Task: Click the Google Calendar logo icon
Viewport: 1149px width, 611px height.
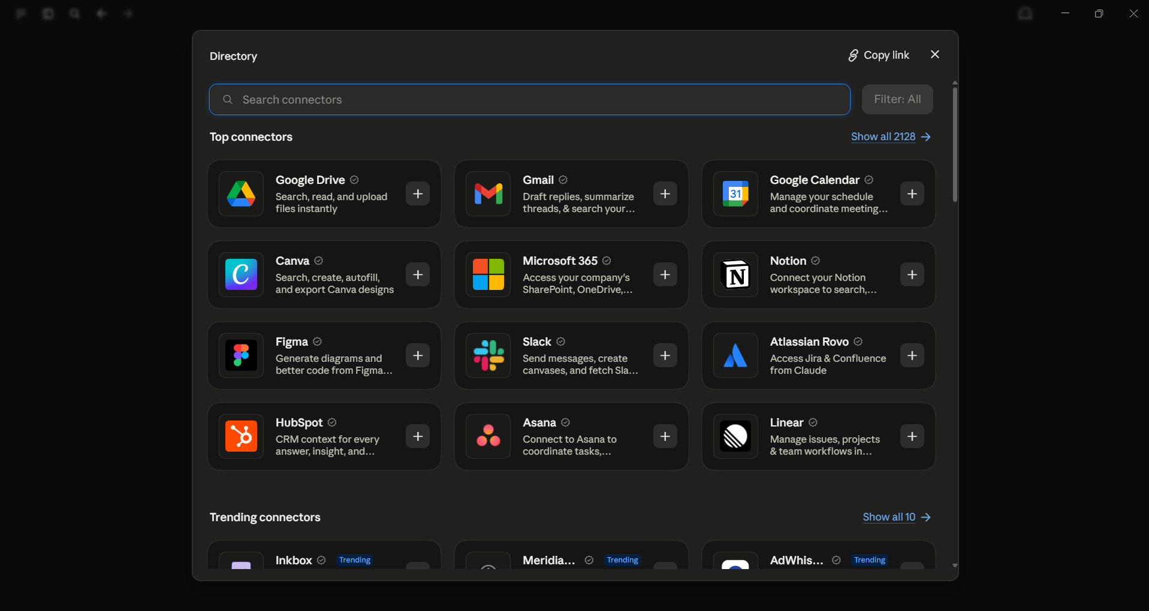Action: (735, 193)
